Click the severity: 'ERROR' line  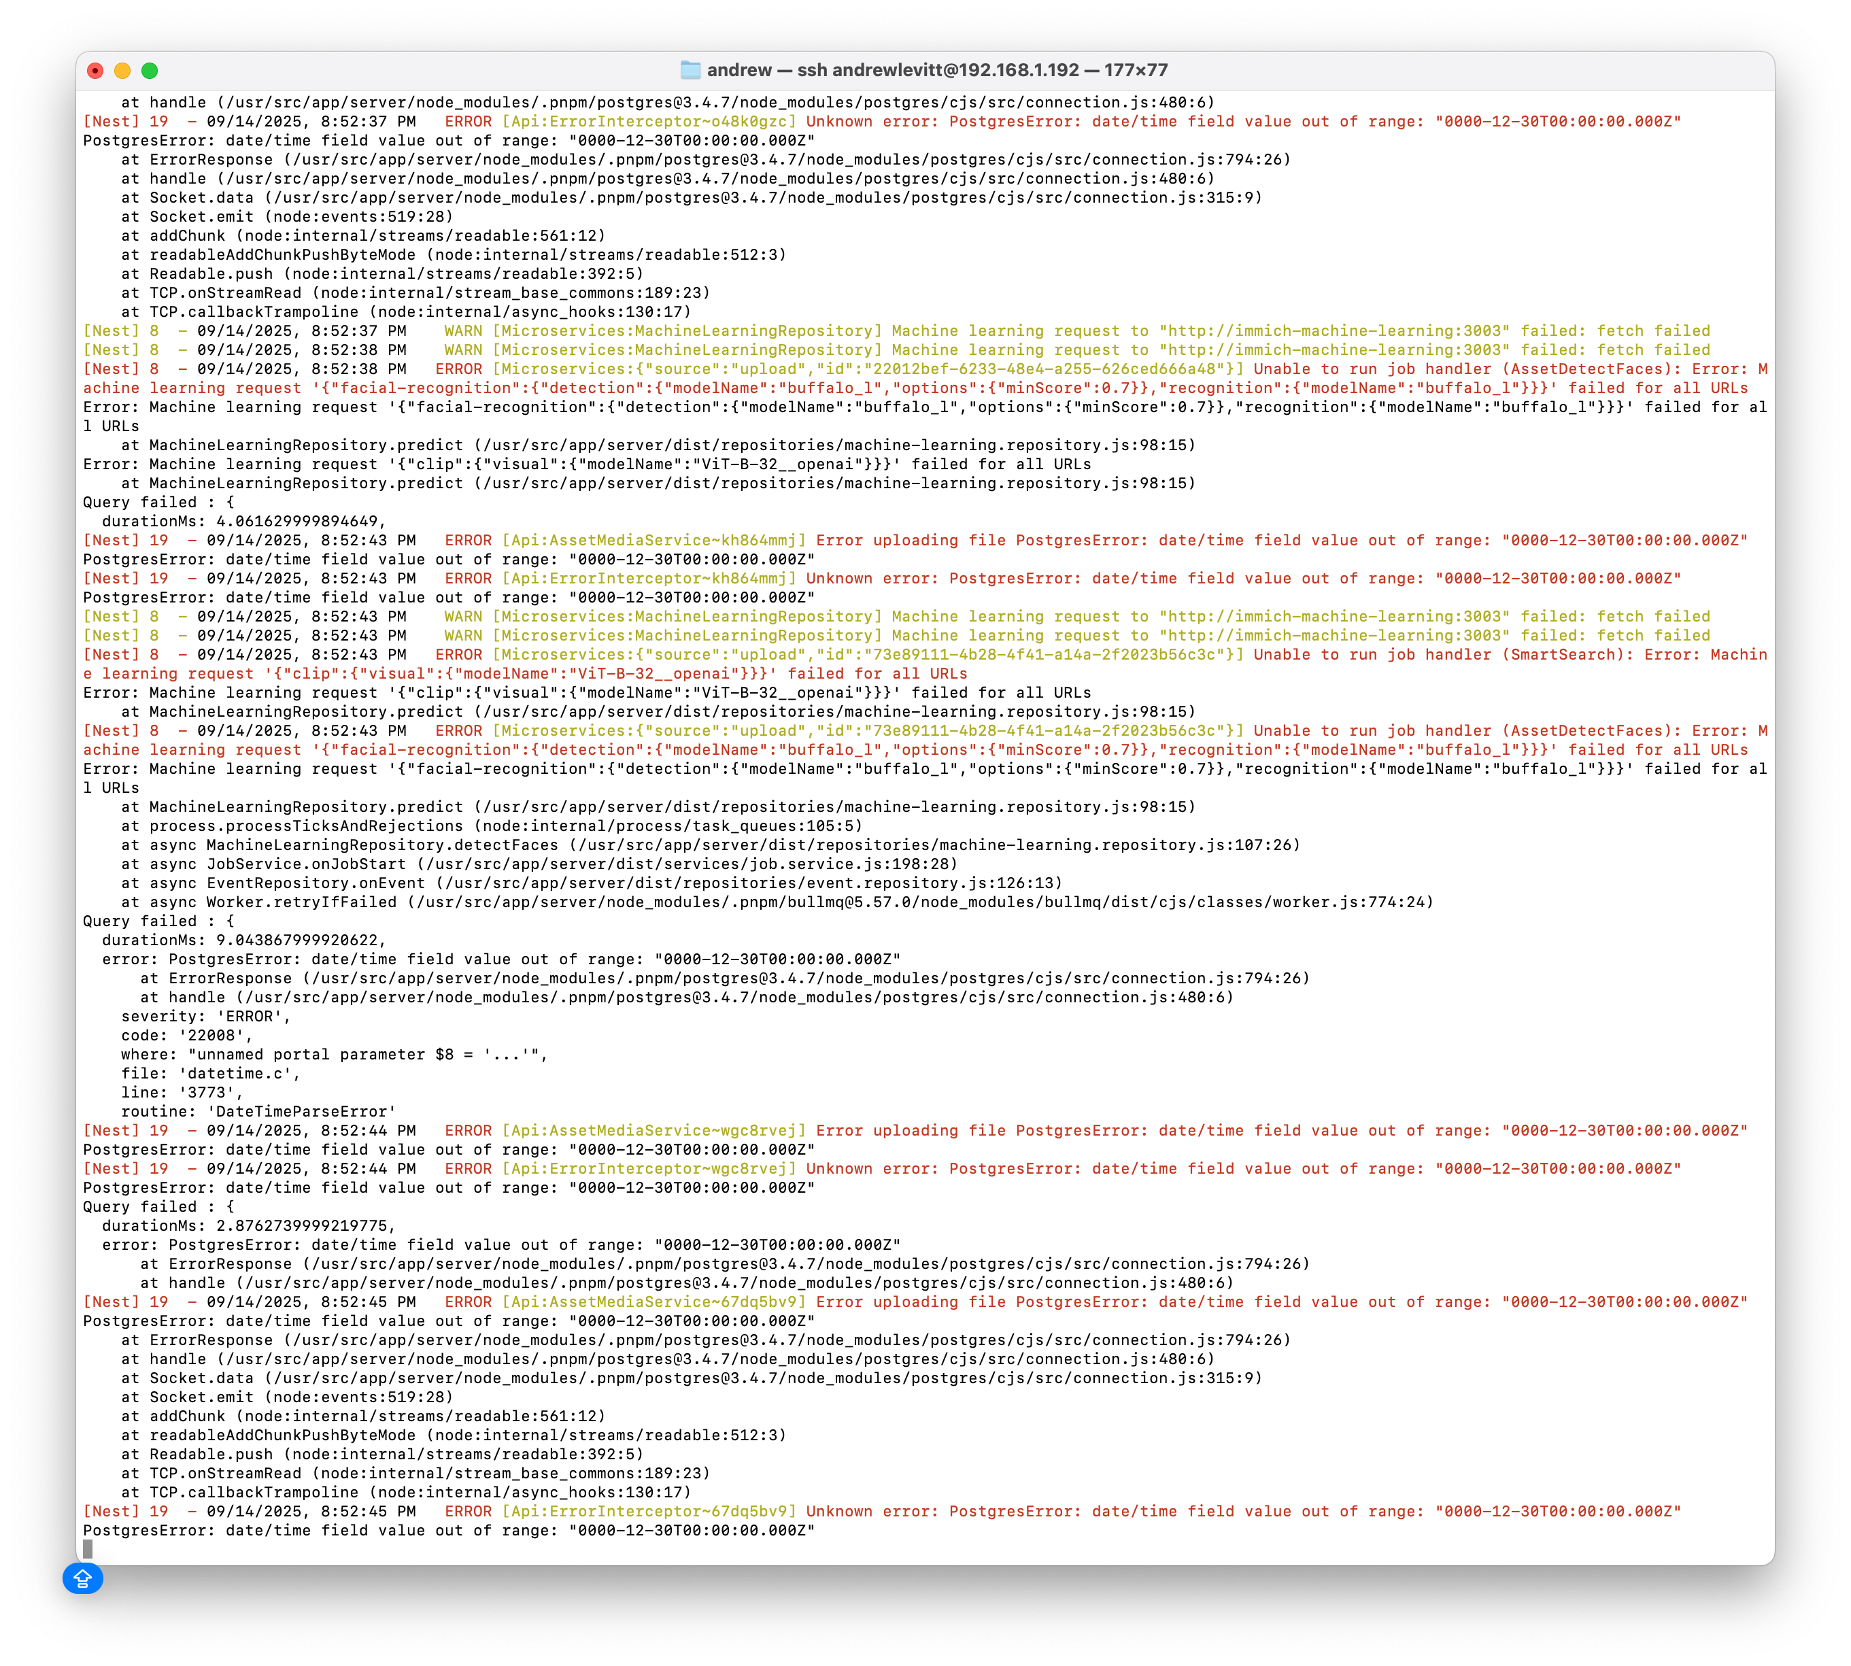coord(206,1016)
